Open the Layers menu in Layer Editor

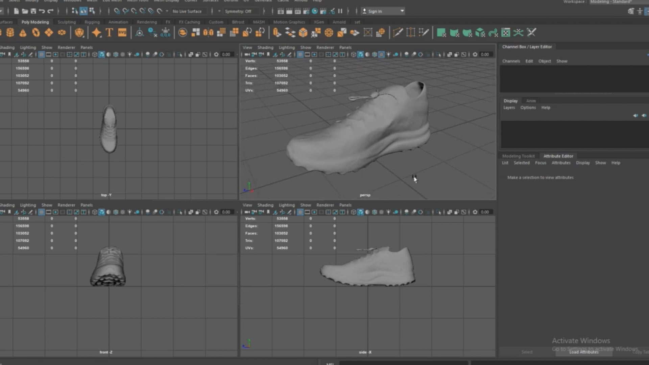pos(509,107)
